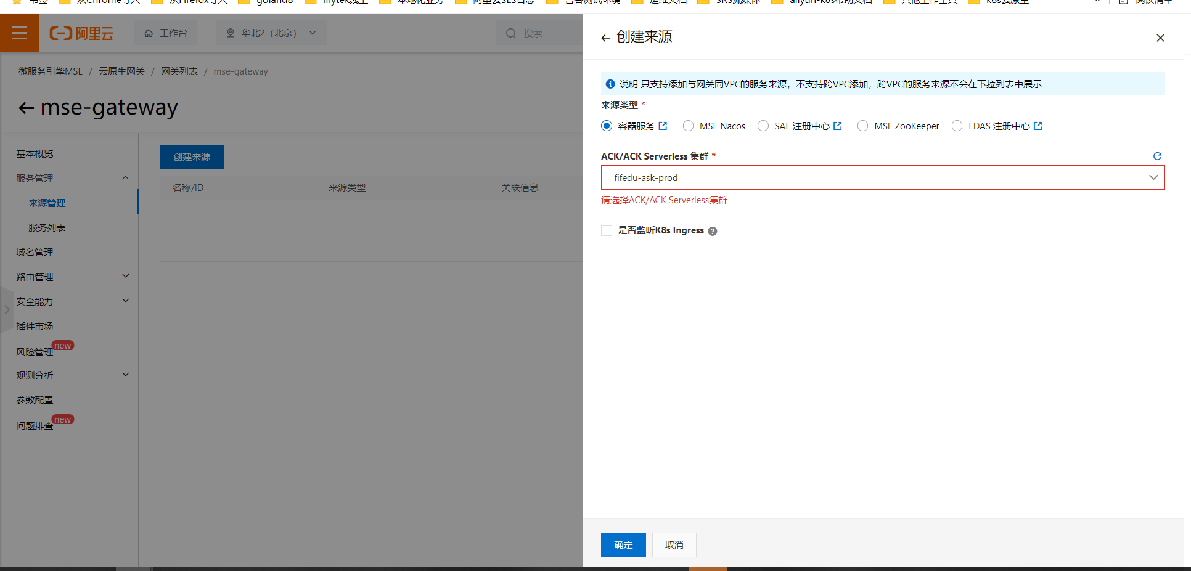
Task: Select EDAS 注册中心 source type
Action: click(957, 126)
